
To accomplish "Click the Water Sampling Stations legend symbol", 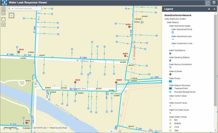I will click(170, 60).
